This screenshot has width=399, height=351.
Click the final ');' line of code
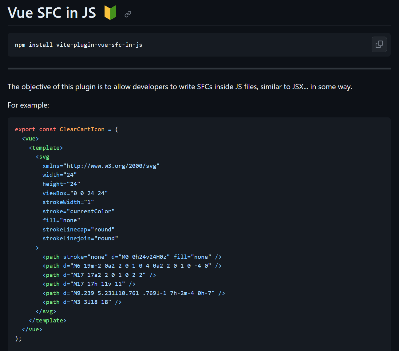pyautogui.click(x=18, y=339)
